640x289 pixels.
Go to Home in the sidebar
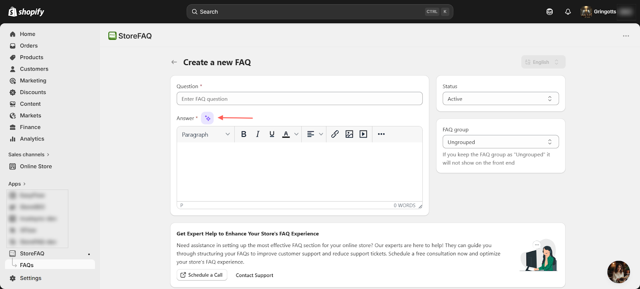pos(28,34)
